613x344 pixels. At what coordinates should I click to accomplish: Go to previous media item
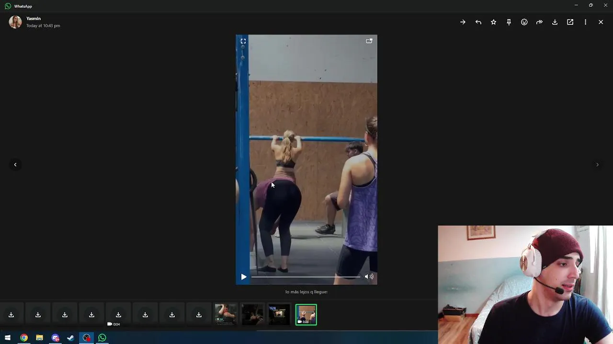(x=15, y=164)
